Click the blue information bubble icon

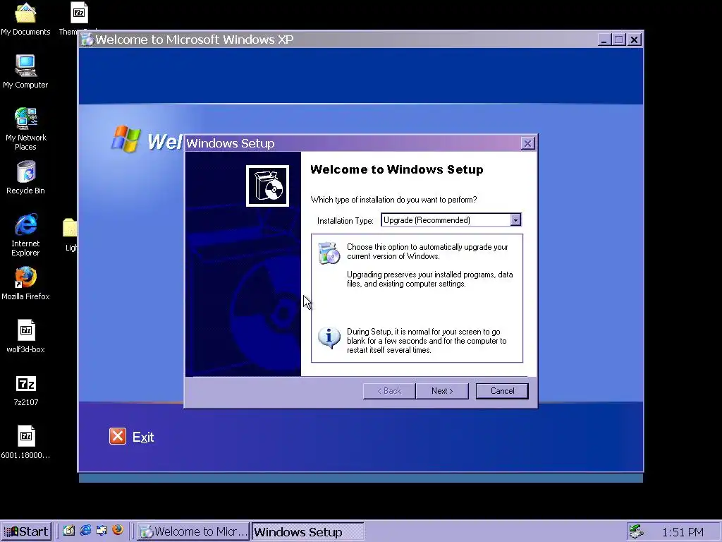pos(329,338)
